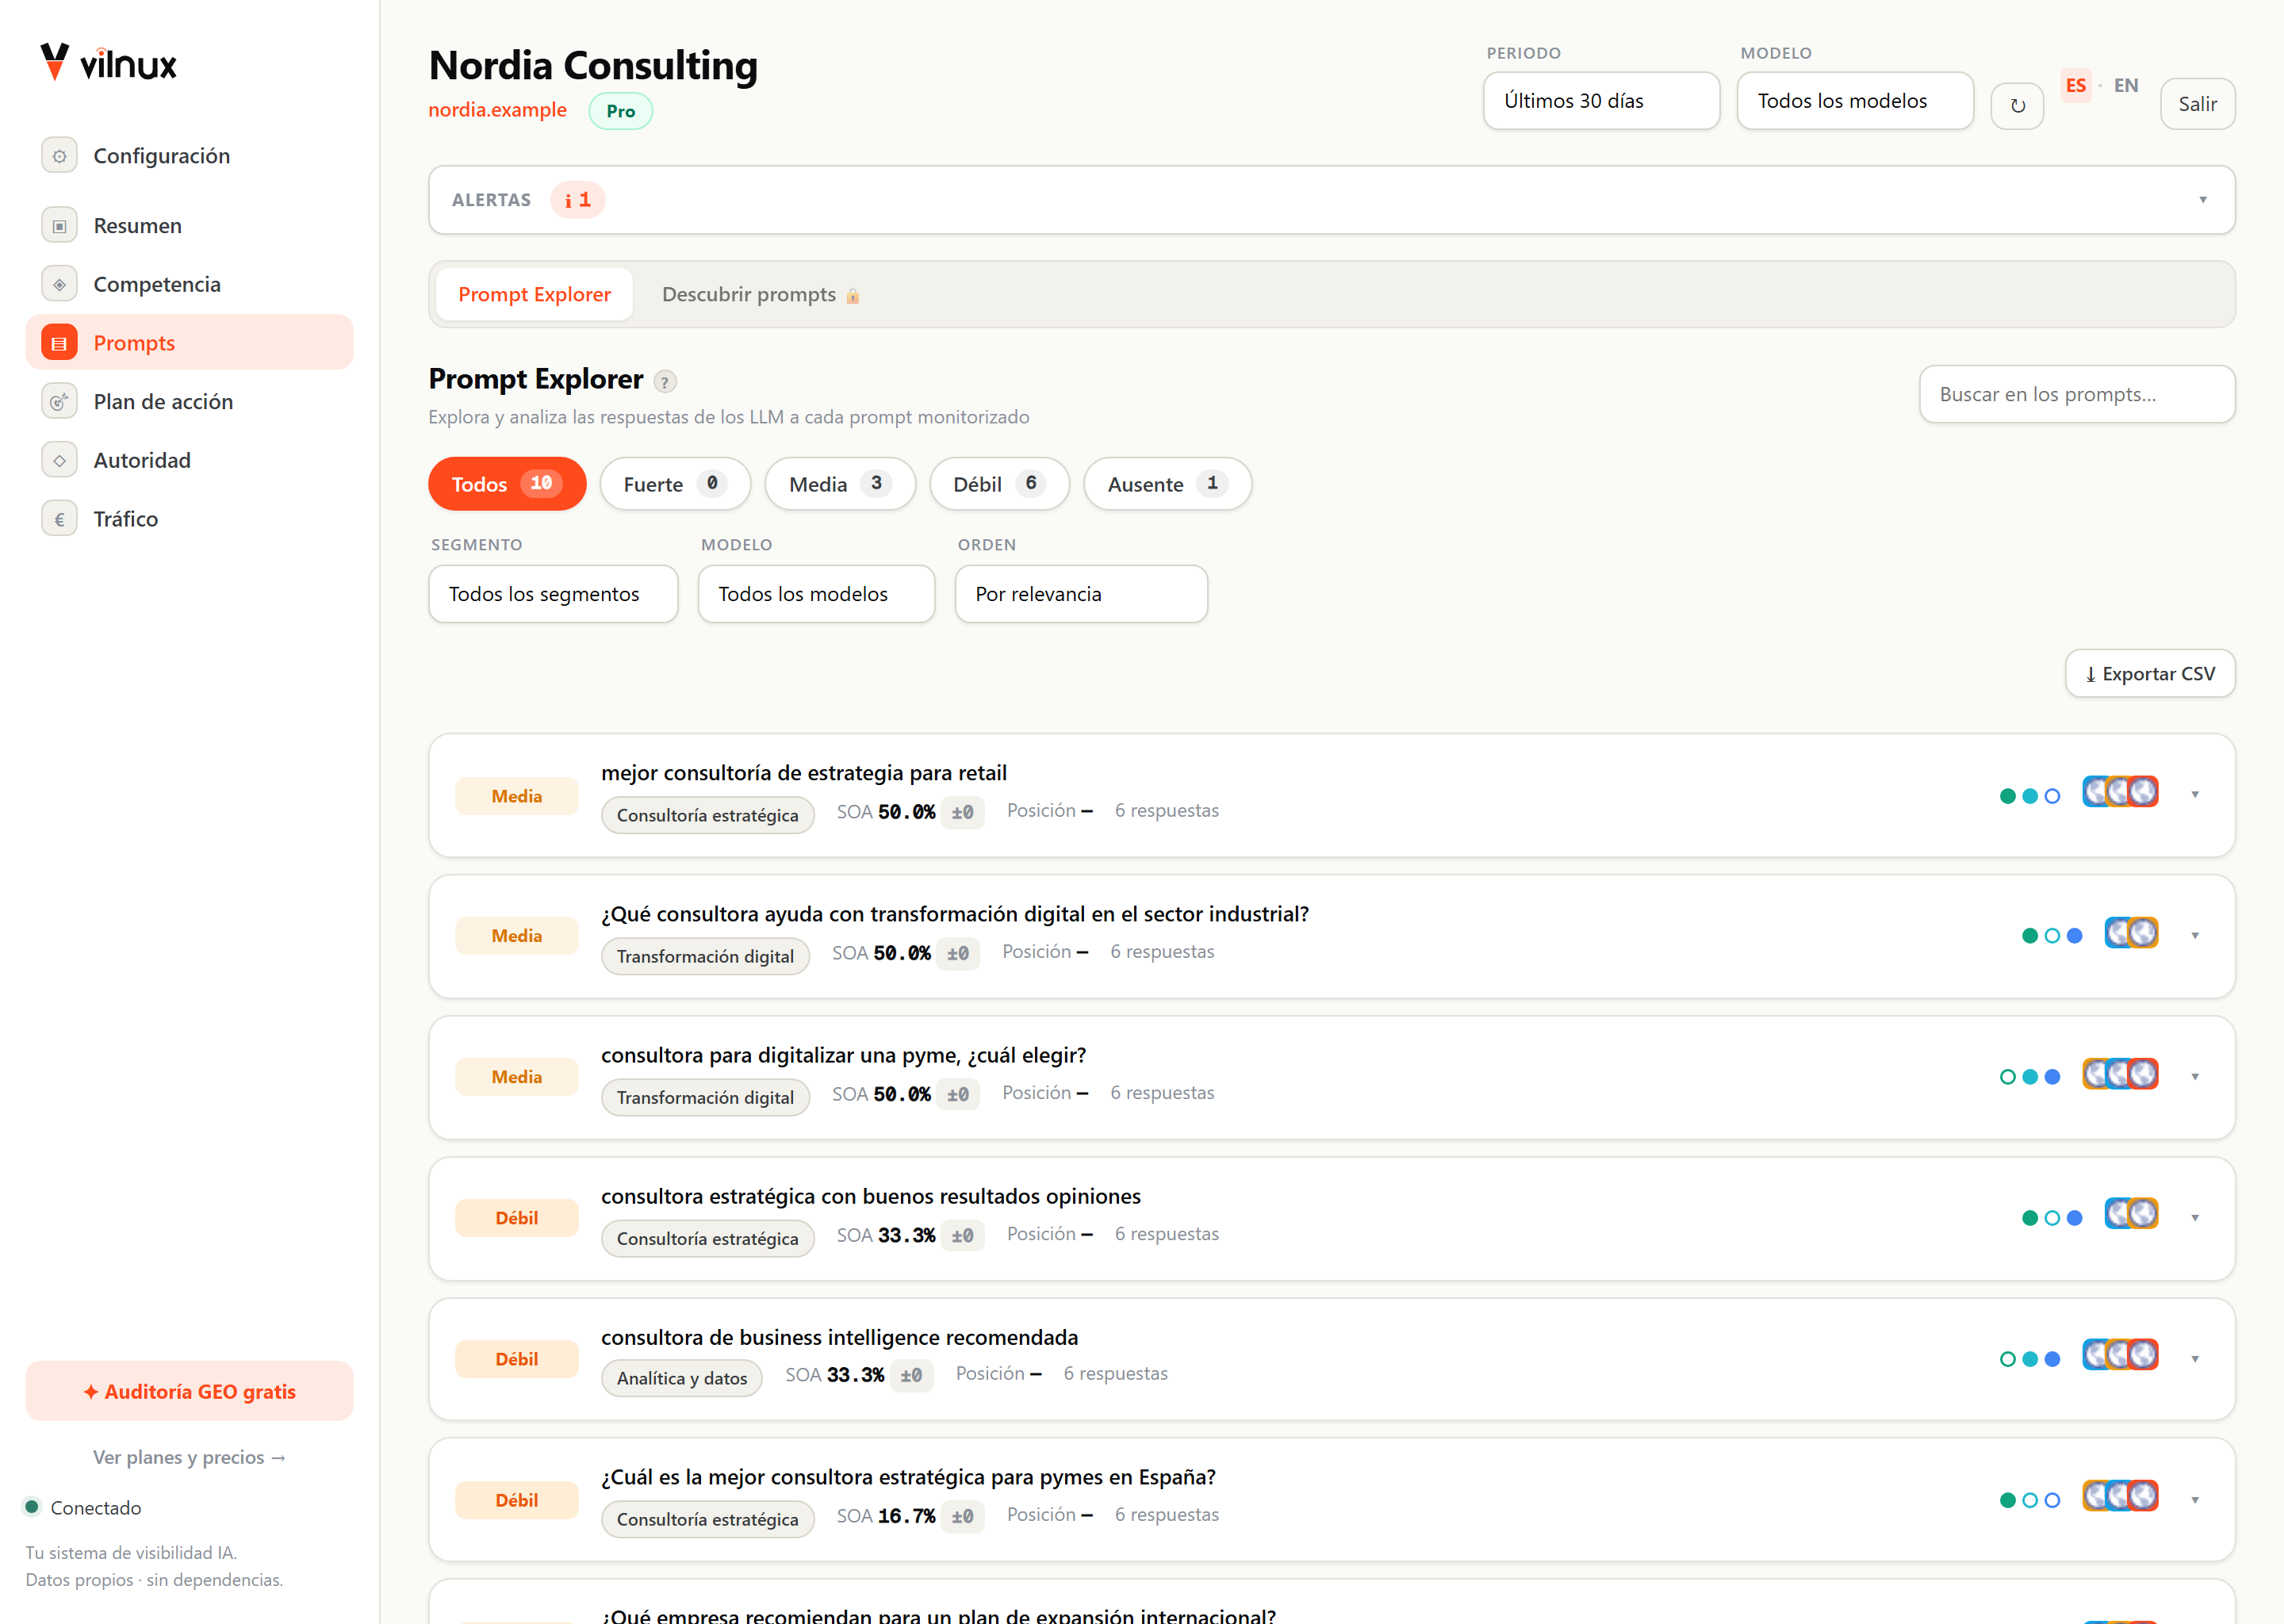2284x1624 pixels.
Task: Click the Competencia sidebar icon
Action: coord(59,284)
